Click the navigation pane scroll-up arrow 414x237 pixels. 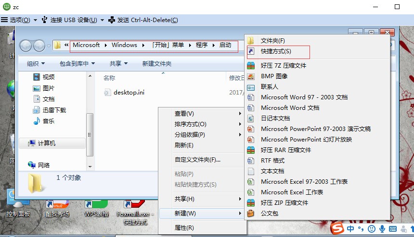[x=90, y=76]
